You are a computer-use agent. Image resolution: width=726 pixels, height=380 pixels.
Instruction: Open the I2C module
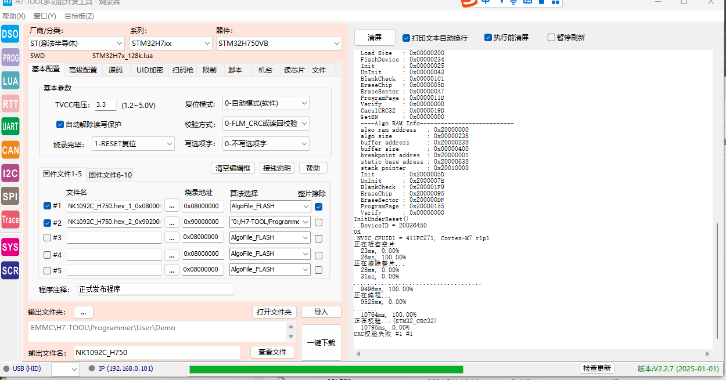10,173
